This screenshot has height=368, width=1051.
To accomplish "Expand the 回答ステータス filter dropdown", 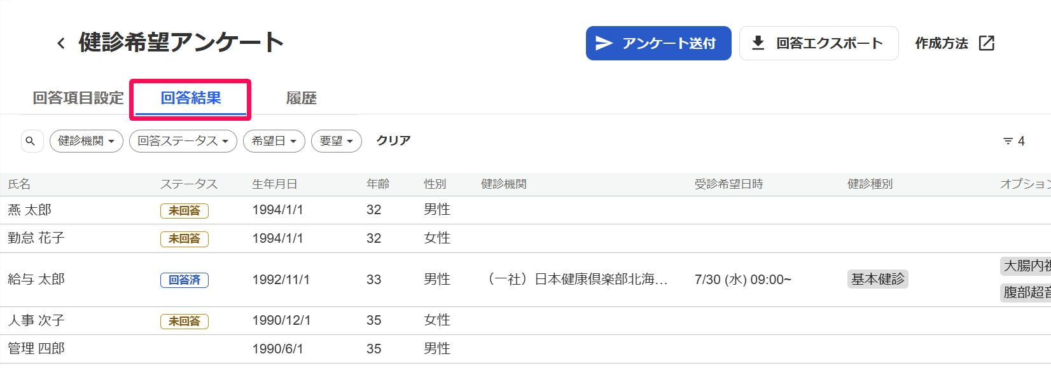I will click(x=183, y=141).
